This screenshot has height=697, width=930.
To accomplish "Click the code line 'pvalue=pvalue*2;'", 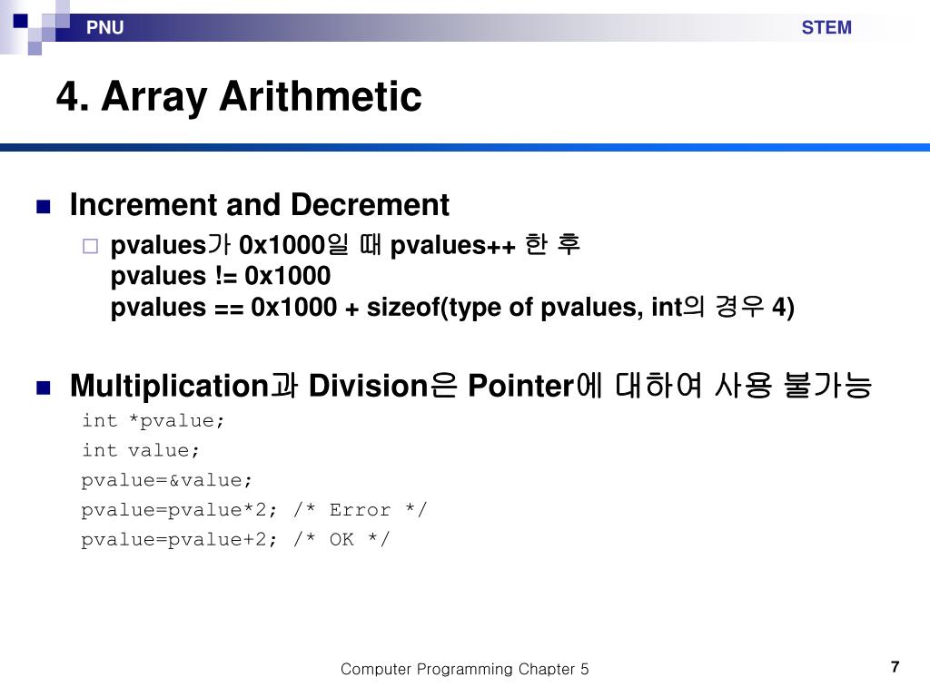I will (x=179, y=510).
